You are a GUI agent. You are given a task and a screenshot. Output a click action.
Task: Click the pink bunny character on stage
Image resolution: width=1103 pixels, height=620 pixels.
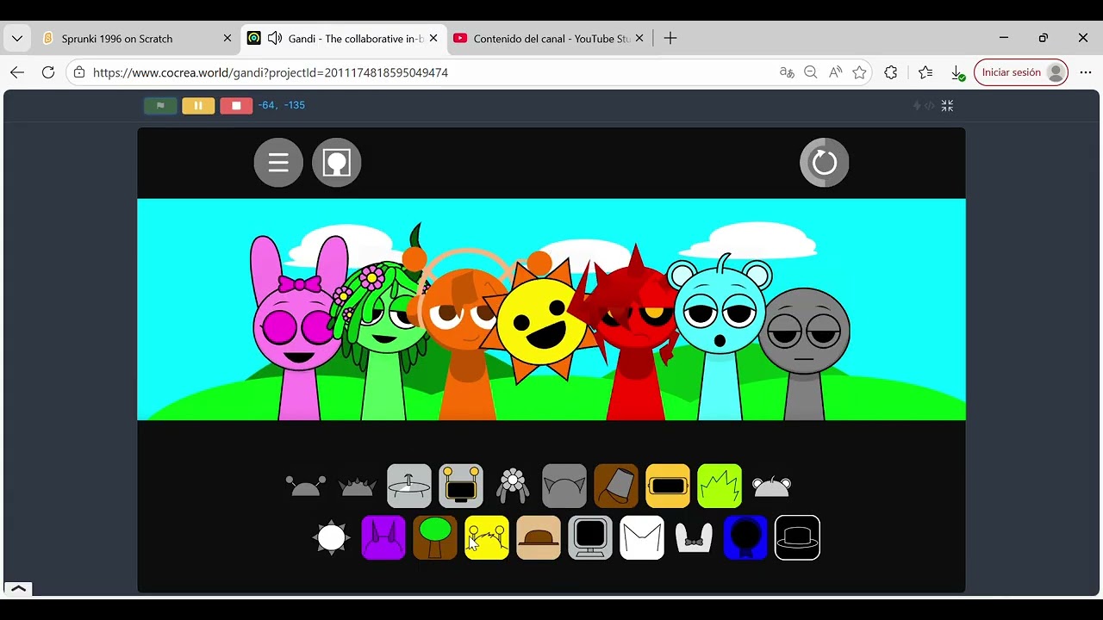tap(297, 327)
